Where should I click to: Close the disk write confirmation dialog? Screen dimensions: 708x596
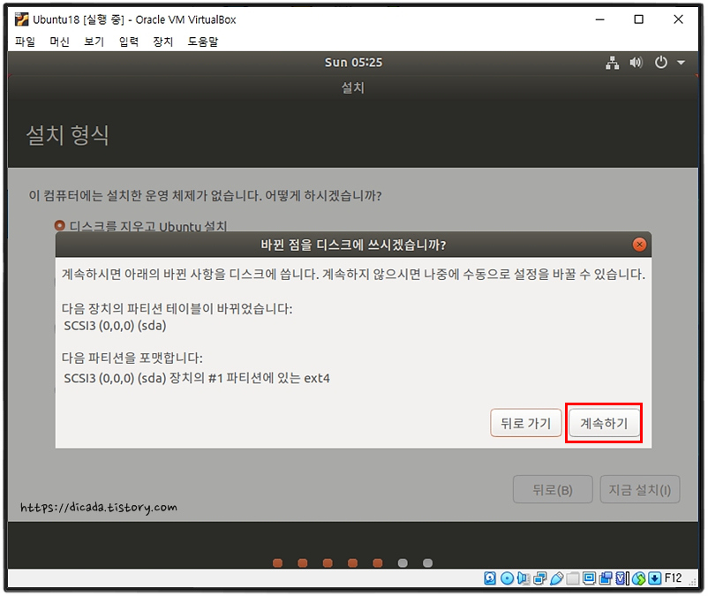[639, 245]
